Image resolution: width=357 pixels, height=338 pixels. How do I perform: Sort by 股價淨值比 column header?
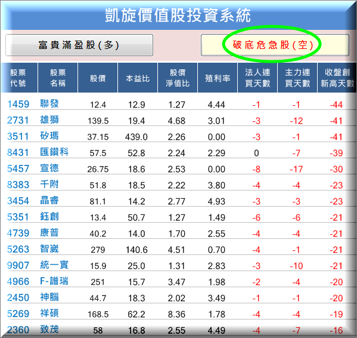178,78
